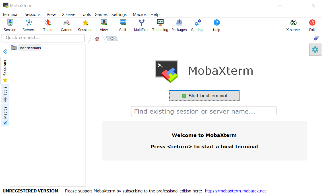Select the home tab

(97, 39)
